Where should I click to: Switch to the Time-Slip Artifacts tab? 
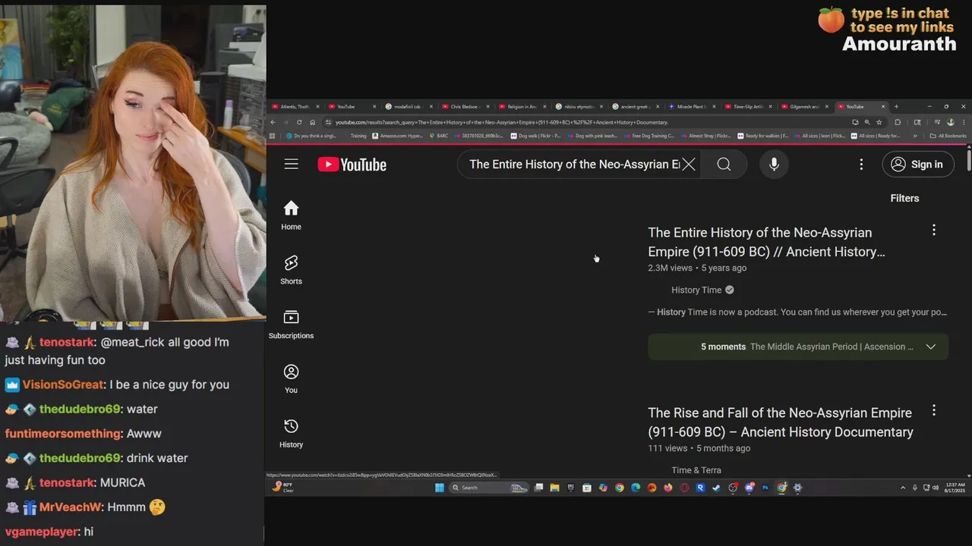pos(747,106)
